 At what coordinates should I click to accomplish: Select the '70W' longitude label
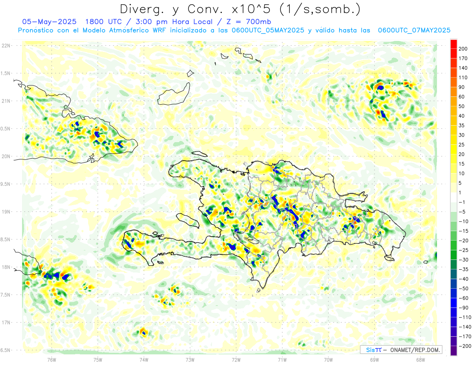328,360
